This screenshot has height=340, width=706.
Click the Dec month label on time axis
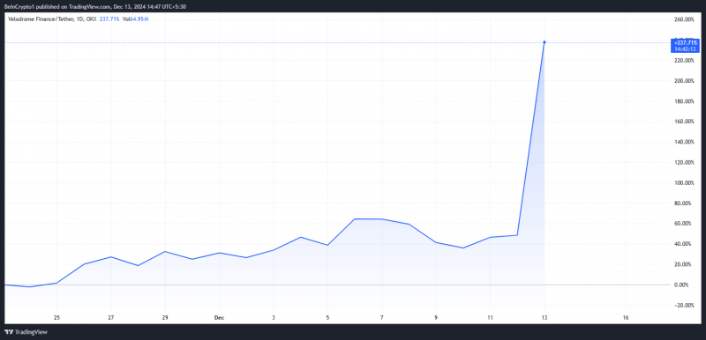(219, 318)
